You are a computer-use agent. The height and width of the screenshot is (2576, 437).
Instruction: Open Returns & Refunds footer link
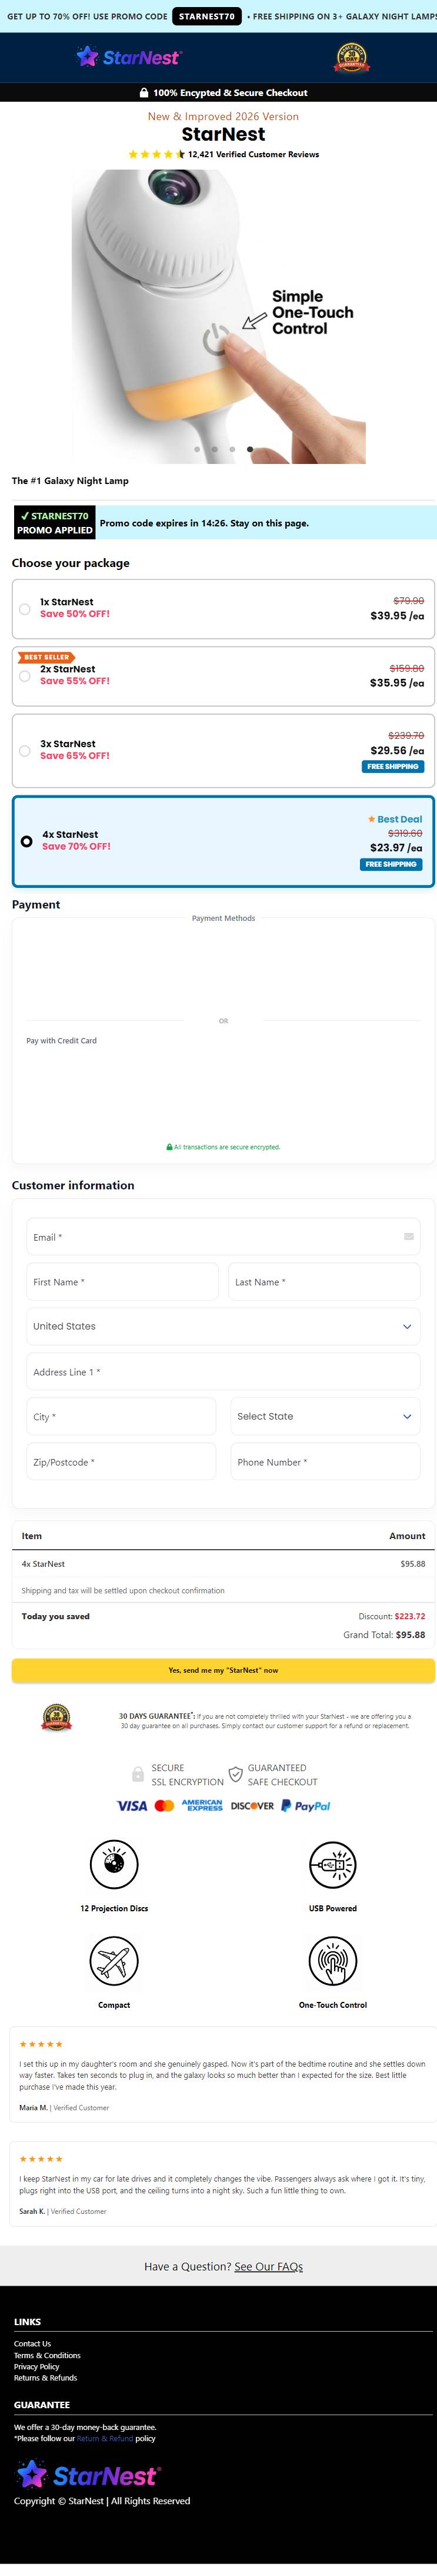45,2378
